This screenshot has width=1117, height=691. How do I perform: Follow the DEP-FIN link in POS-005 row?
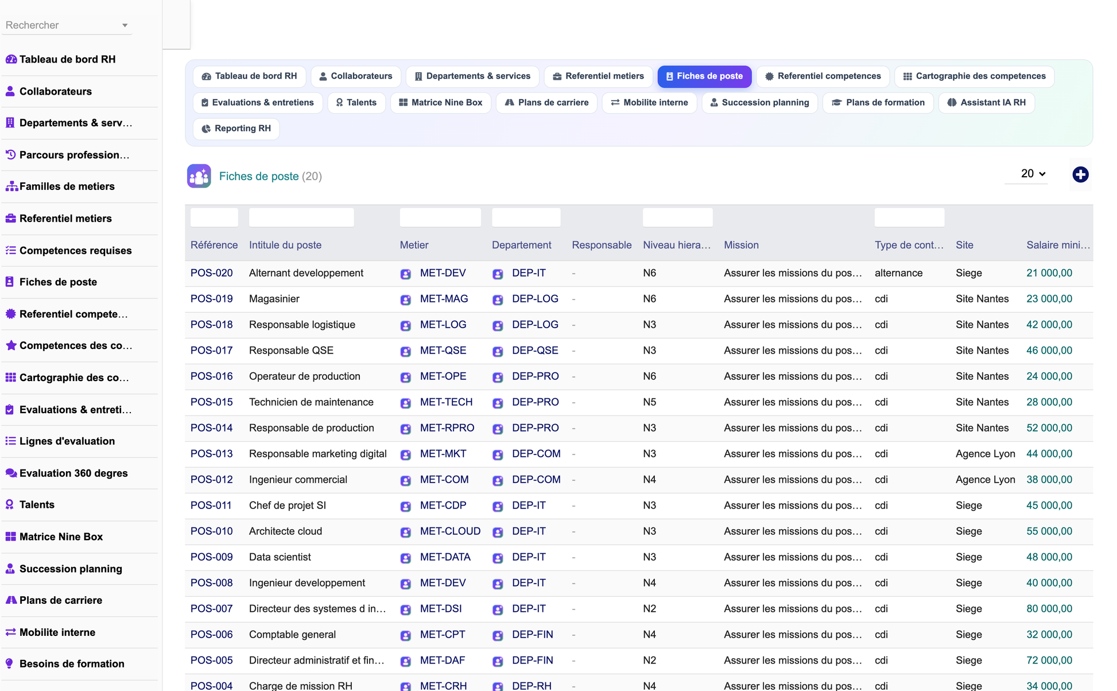pos(533,661)
